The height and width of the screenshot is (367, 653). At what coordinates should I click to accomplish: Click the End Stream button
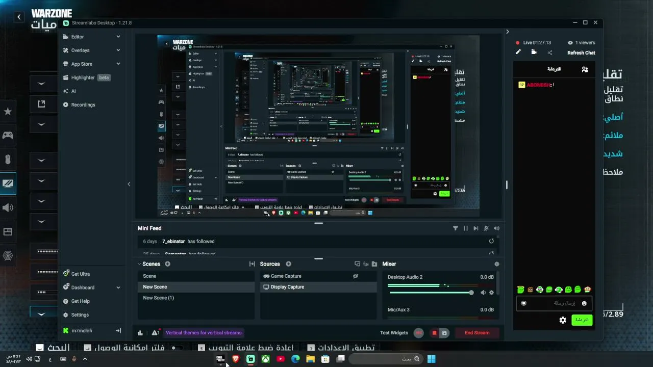click(477, 333)
